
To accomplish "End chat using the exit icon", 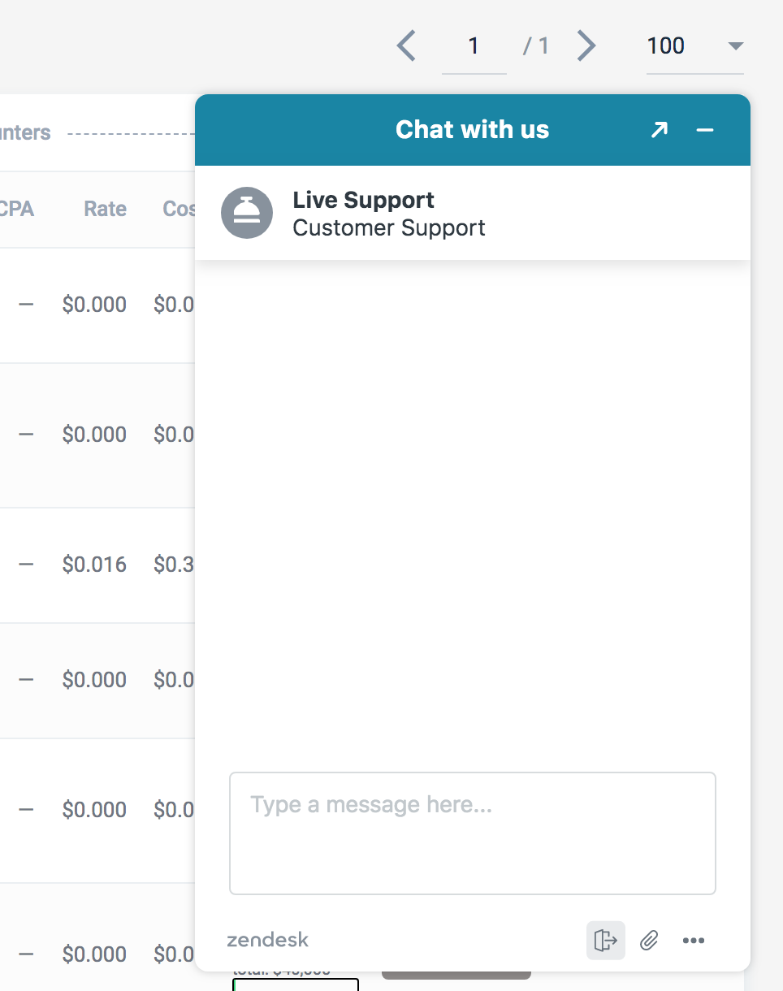I will point(606,941).
